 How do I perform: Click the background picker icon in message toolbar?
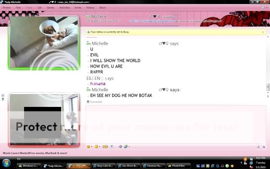point(125,146)
